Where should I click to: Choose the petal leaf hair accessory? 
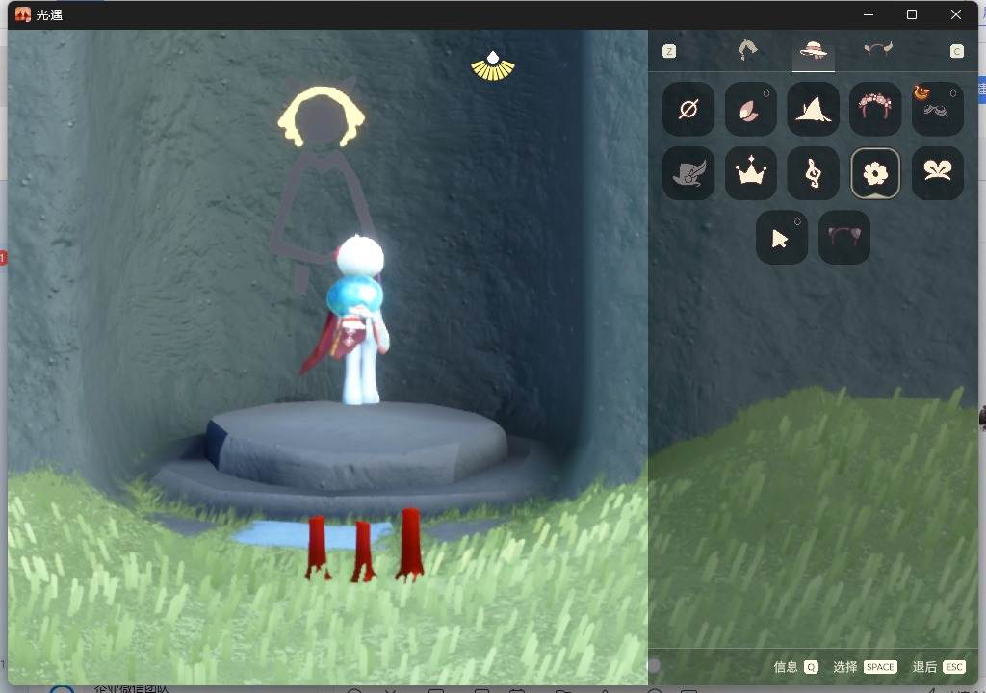pos(750,109)
